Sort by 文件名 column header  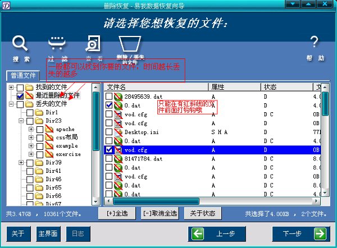(x=156, y=87)
